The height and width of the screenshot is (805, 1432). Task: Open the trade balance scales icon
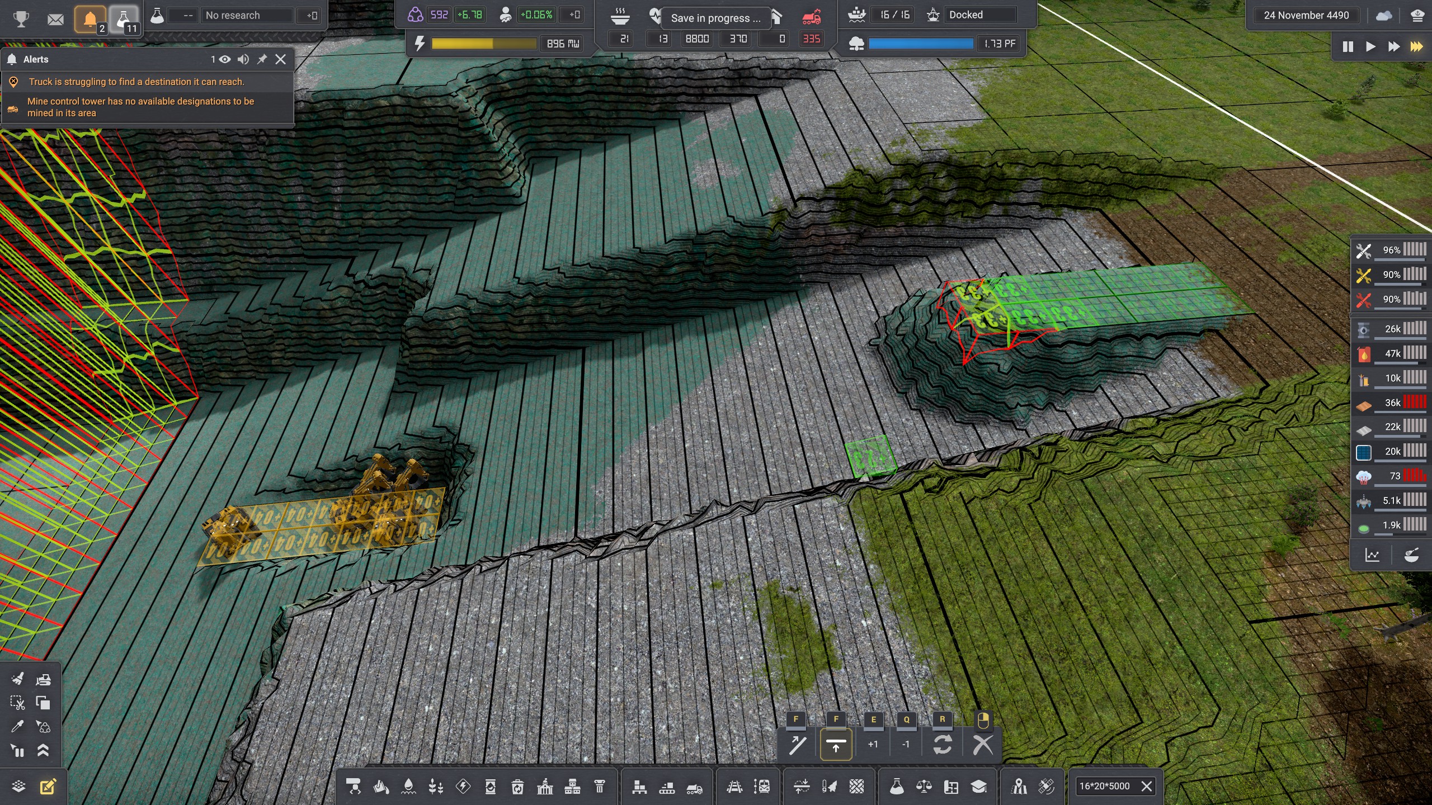point(924,787)
